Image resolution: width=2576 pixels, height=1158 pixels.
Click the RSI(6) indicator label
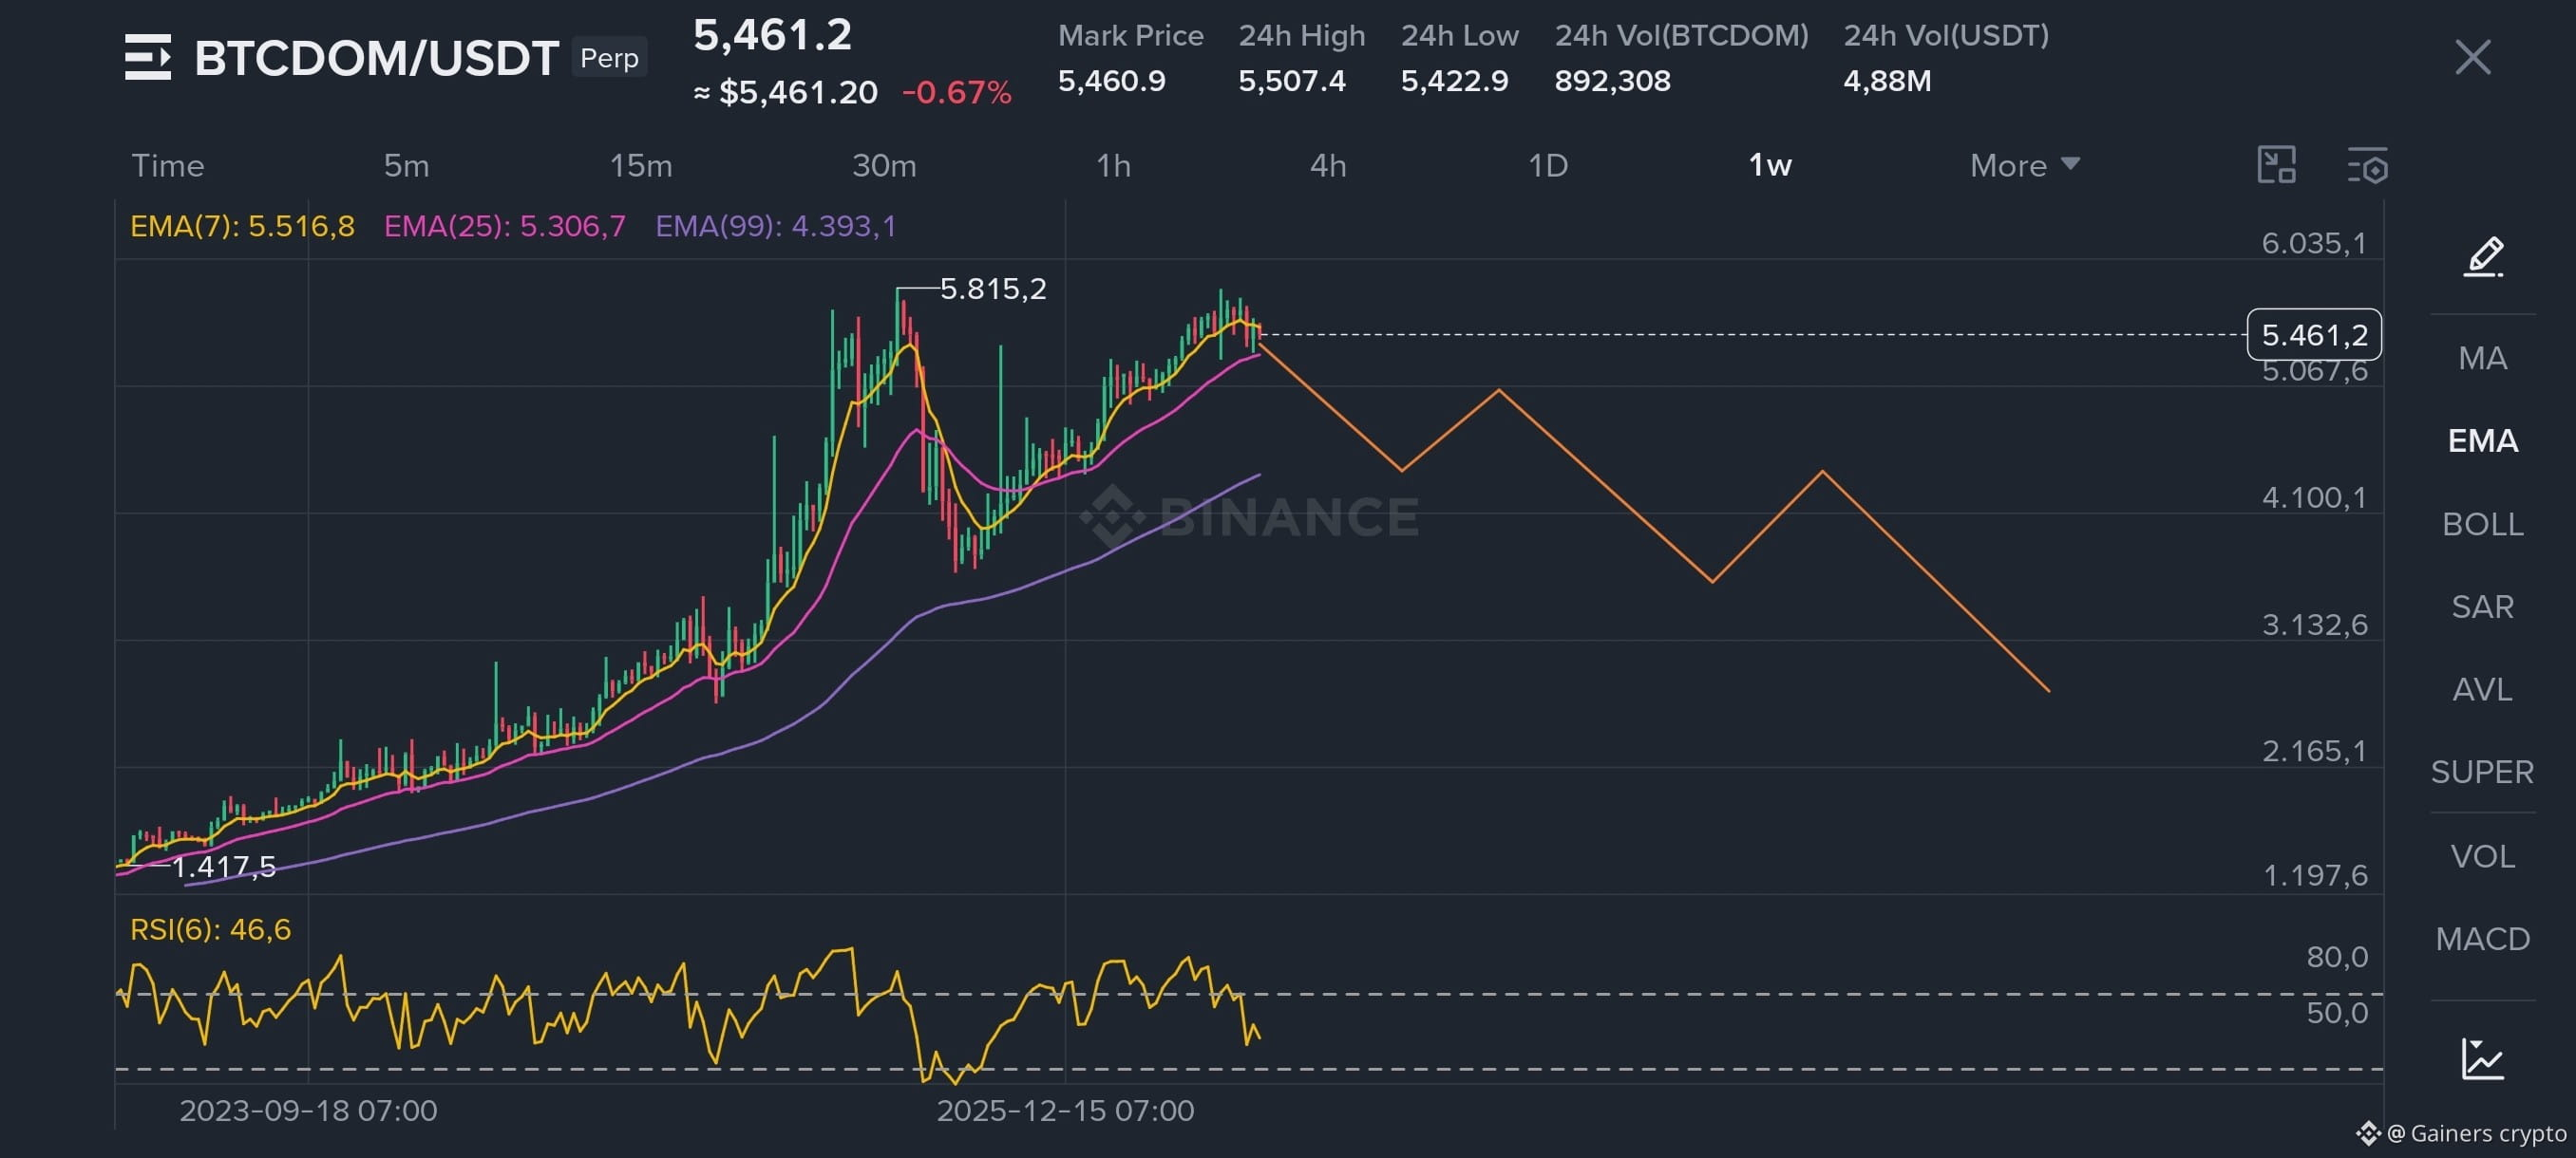click(x=211, y=929)
